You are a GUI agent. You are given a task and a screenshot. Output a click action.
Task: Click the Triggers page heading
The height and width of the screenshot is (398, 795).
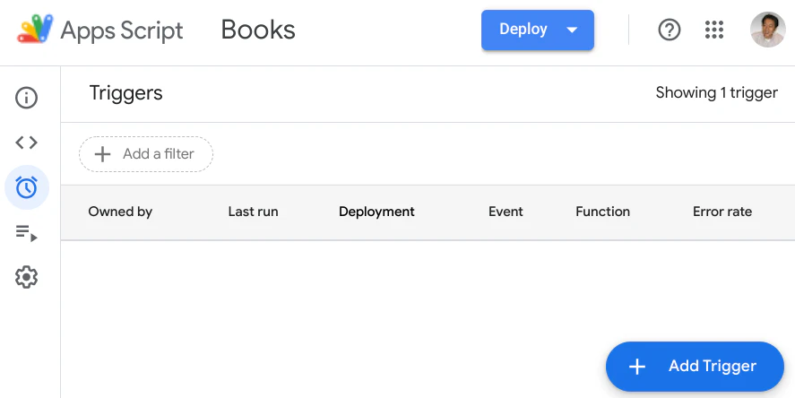(x=125, y=93)
